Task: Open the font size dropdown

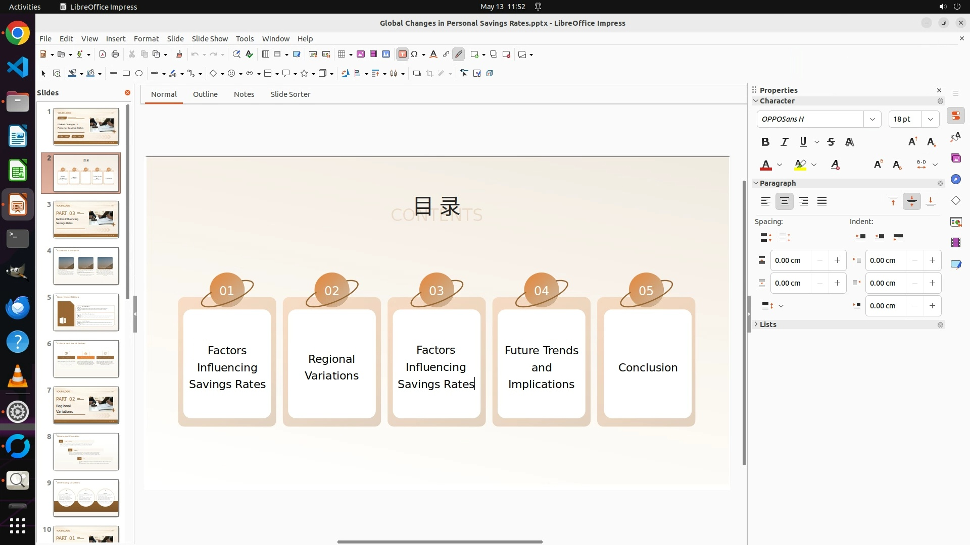Action: click(930, 119)
